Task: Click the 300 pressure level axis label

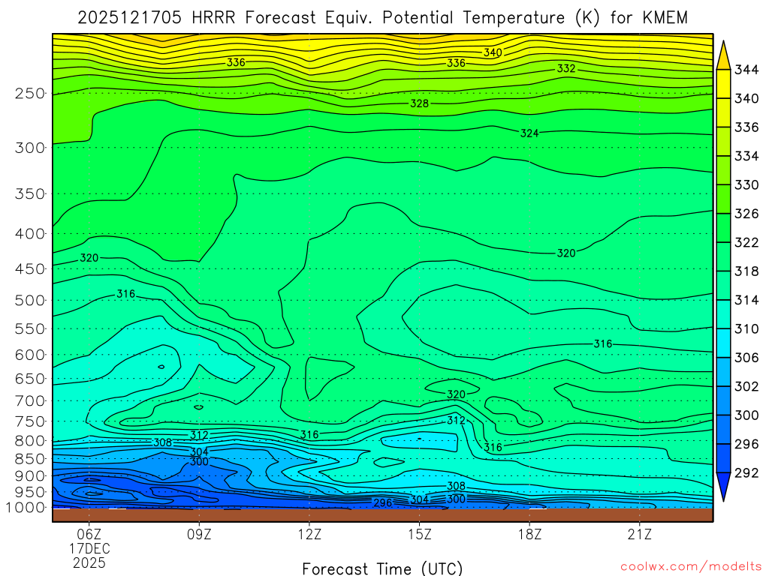Action: coord(30,148)
